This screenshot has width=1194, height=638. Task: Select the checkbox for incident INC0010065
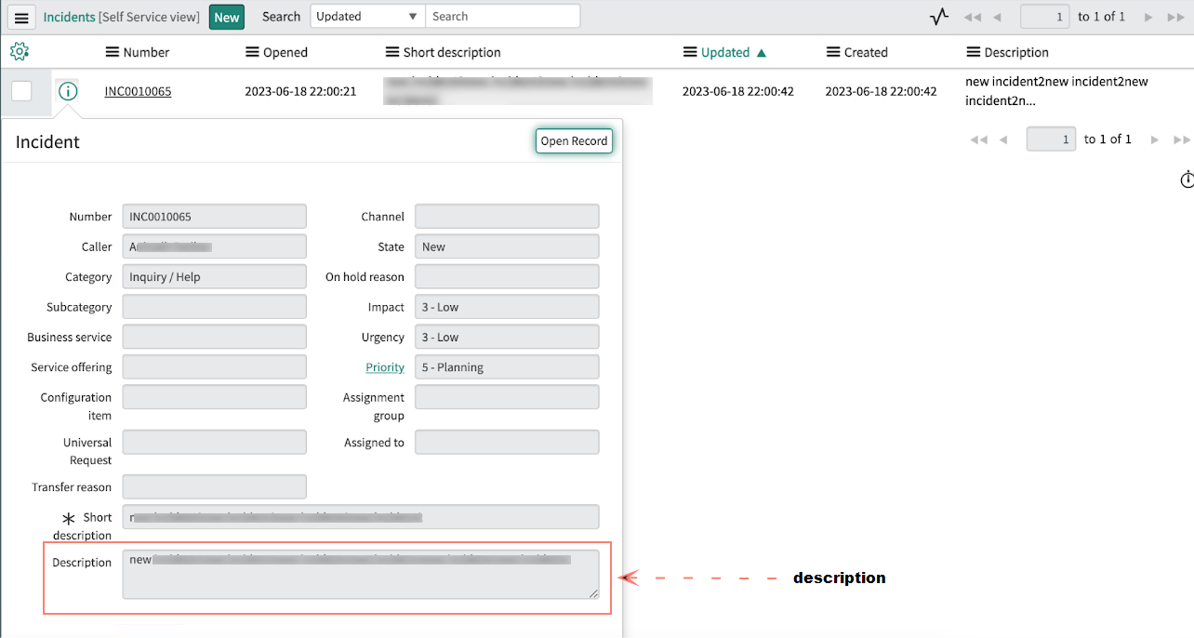click(21, 91)
